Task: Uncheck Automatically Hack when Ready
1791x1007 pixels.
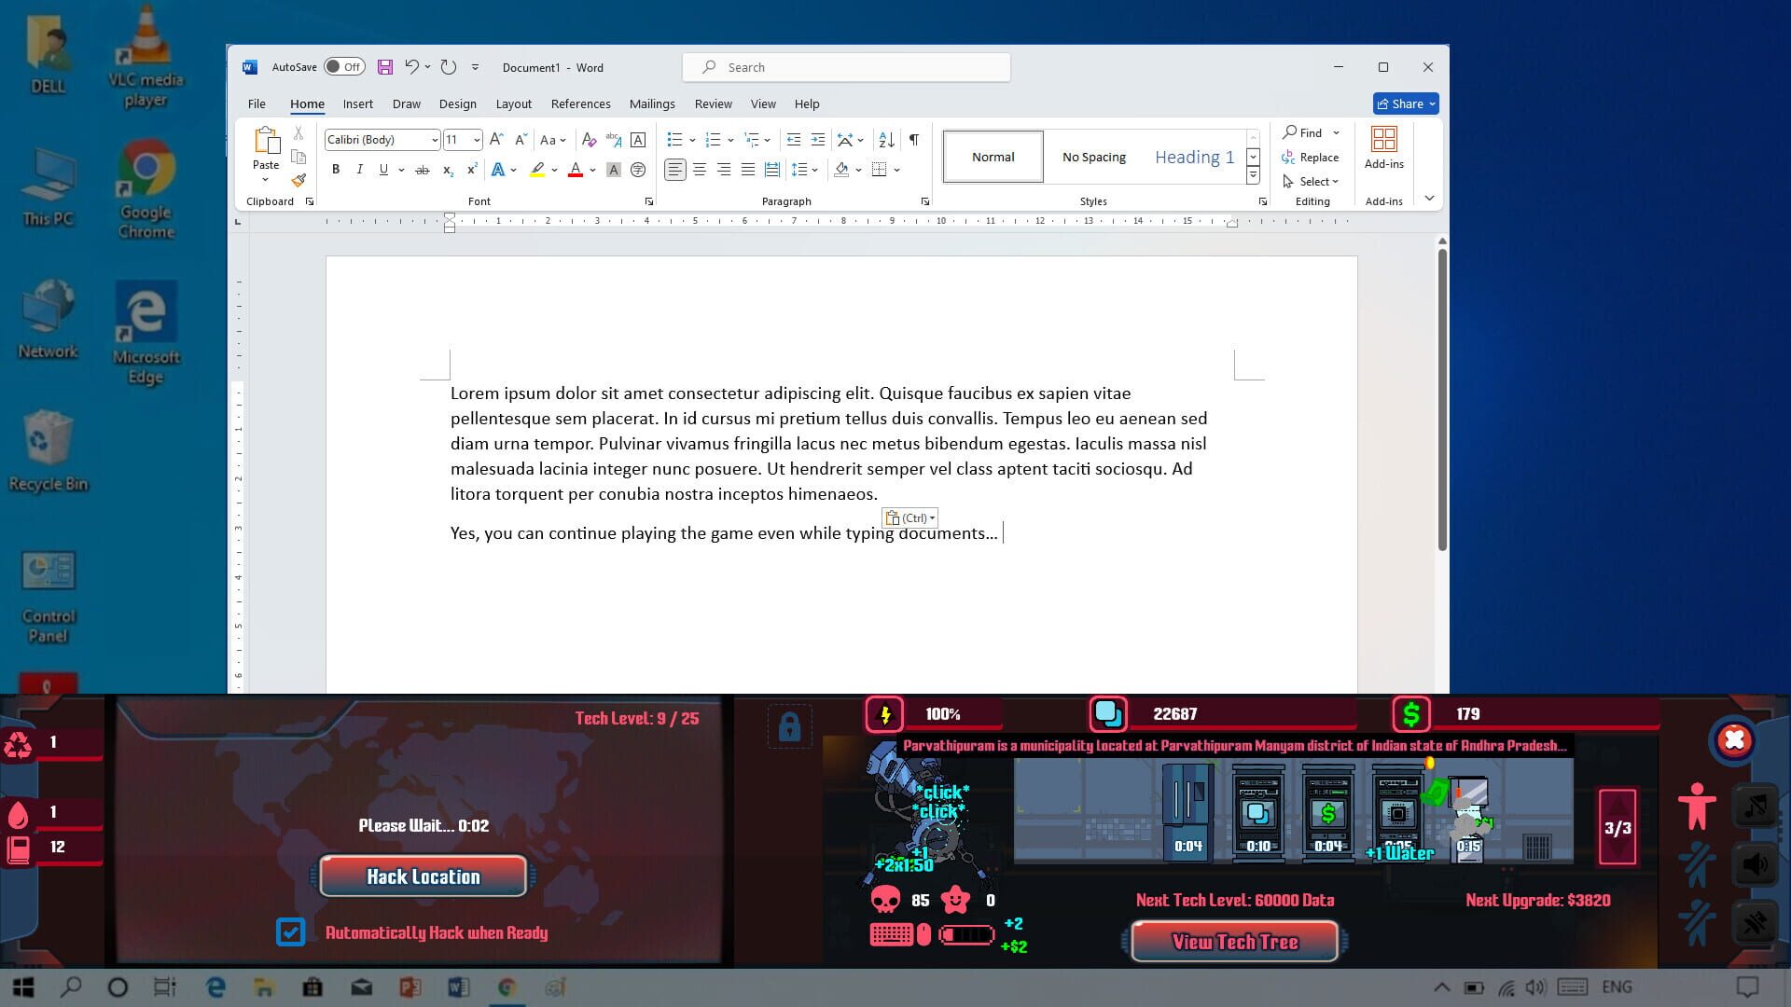Action: [291, 931]
